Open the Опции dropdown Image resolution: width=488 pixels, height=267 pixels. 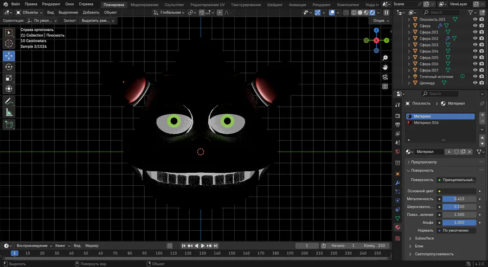381,21
